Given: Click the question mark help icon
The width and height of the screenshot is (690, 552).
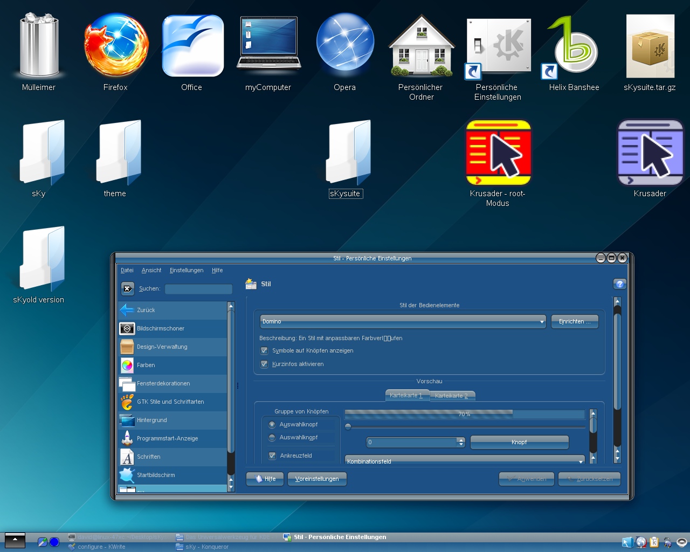Looking at the screenshot, I should tap(619, 284).
